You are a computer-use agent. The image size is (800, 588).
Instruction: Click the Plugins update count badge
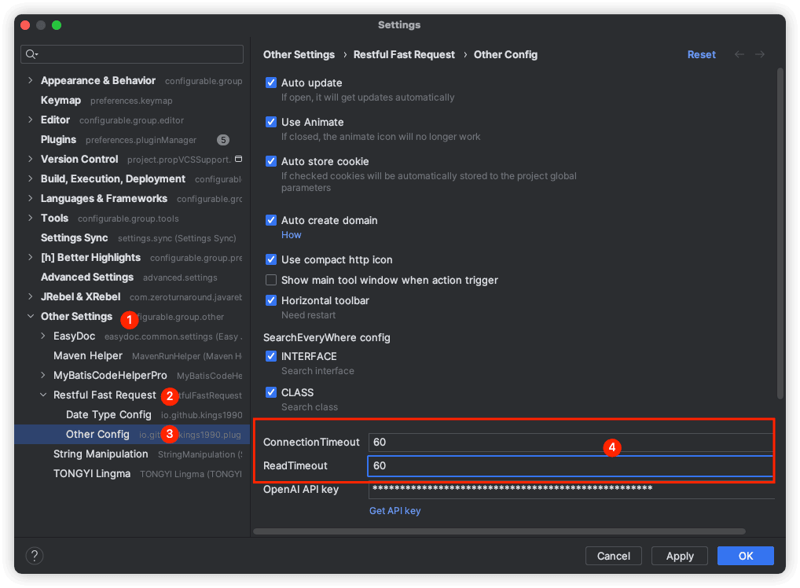point(223,140)
